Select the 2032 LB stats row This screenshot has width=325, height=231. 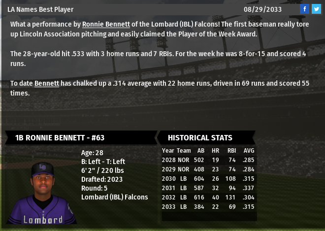coord(209,197)
